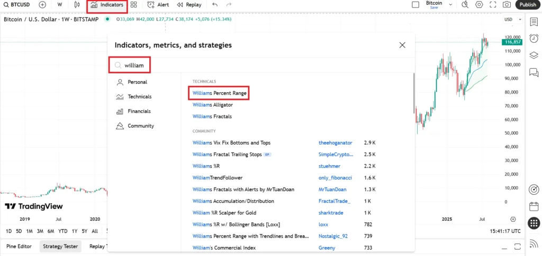Screen dimensions: 542x256
Task: Open the calendar panel icon
Action: (534, 207)
